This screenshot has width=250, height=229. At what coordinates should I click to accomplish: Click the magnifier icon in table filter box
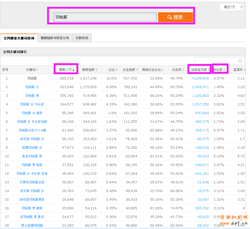pyautogui.click(x=240, y=61)
